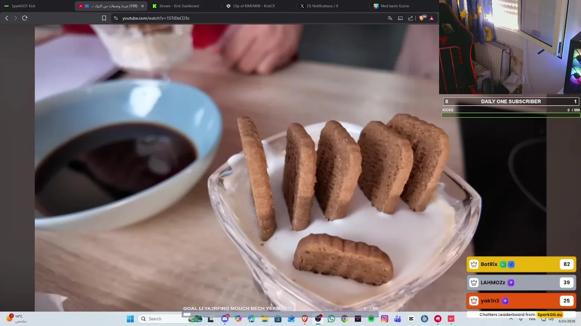This screenshot has width=581, height=326.
Task: Click the cast/picture-in-picture icon in address bar
Action: 400,18
